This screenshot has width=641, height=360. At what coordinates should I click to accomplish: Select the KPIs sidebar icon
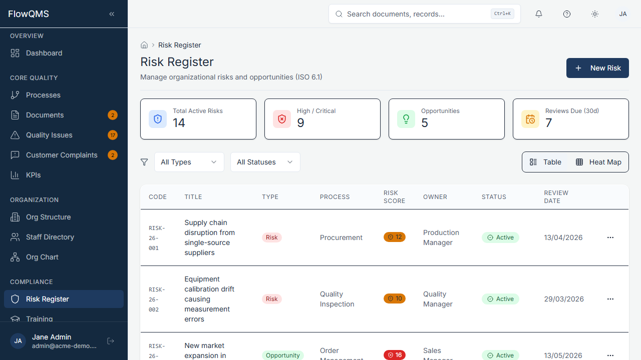[16, 174]
